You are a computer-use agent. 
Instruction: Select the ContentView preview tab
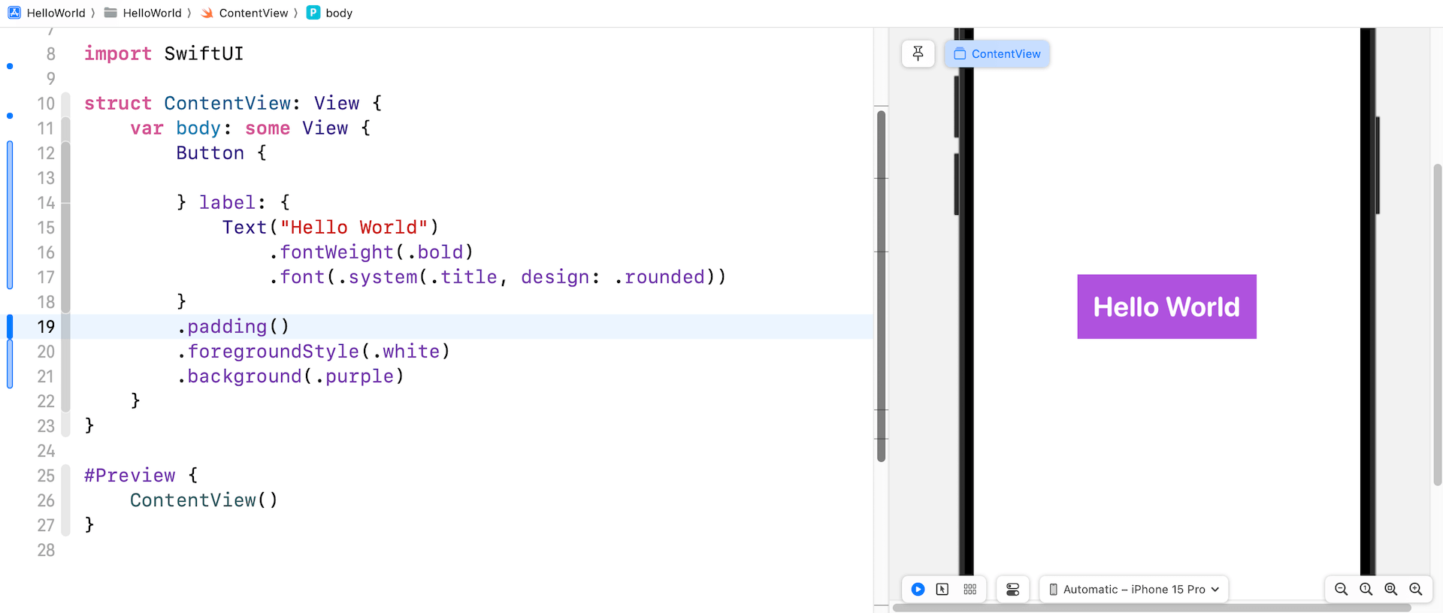(x=997, y=54)
